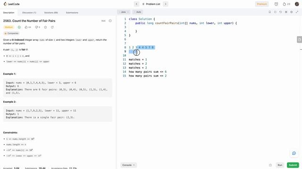302x169 pixels.
Task: Open the Solutions tab
Action: click(x=51, y=13)
